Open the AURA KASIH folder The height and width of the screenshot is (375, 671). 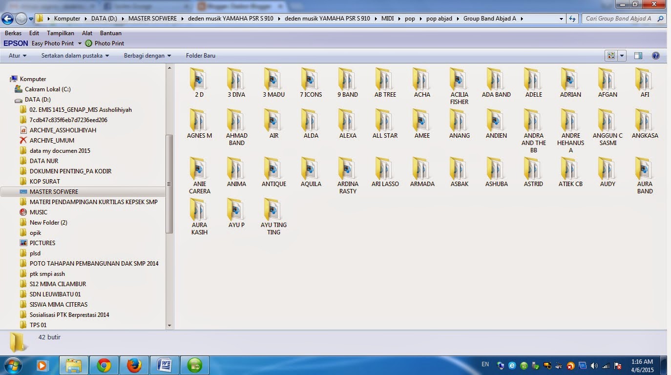tap(199, 217)
